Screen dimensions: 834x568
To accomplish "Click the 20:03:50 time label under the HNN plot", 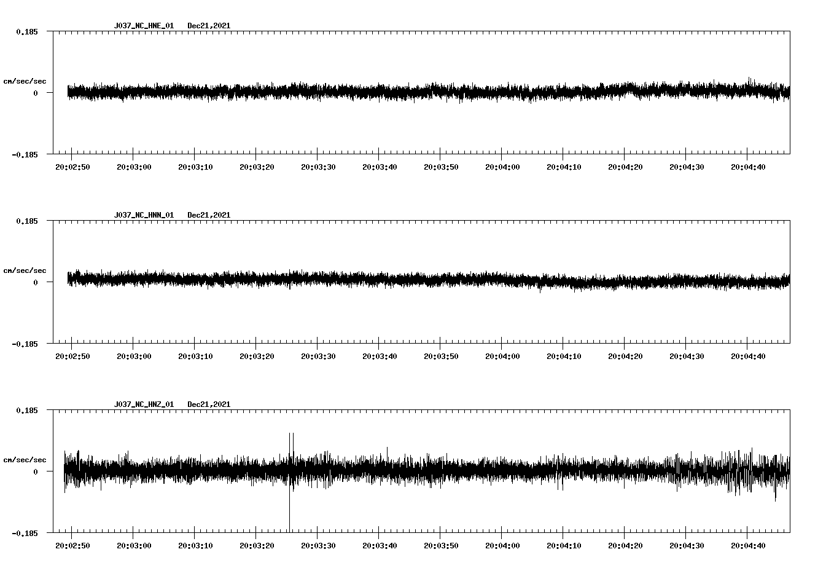I will [x=441, y=357].
